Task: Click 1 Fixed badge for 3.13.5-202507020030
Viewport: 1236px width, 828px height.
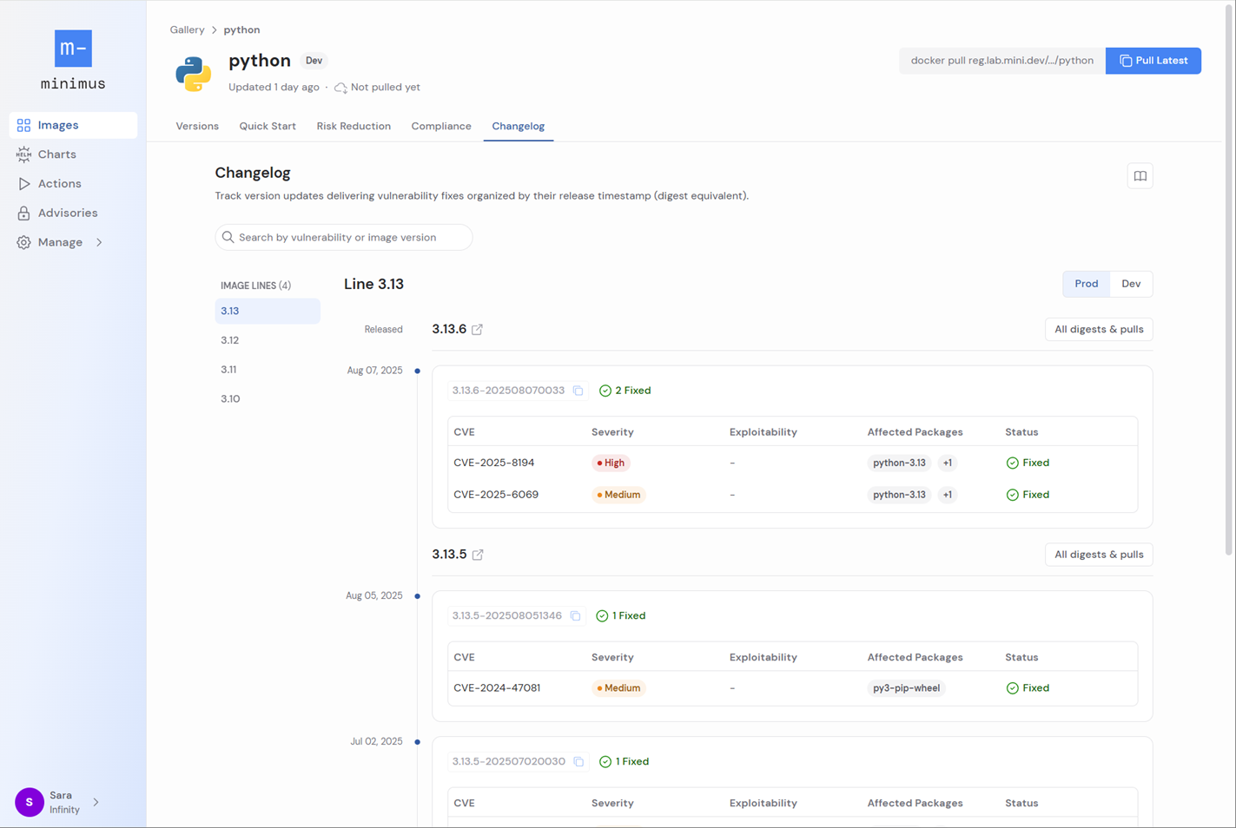Action: coord(625,762)
